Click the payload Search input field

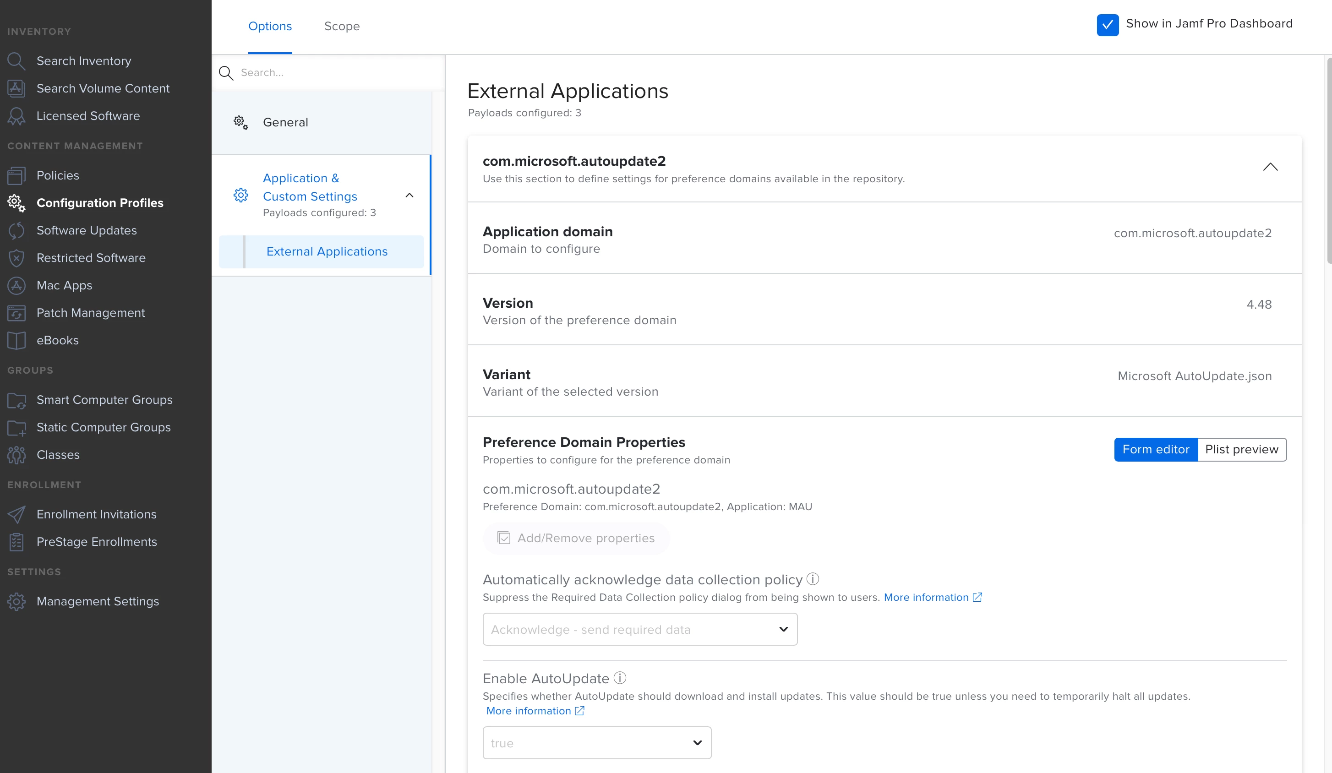pos(338,73)
